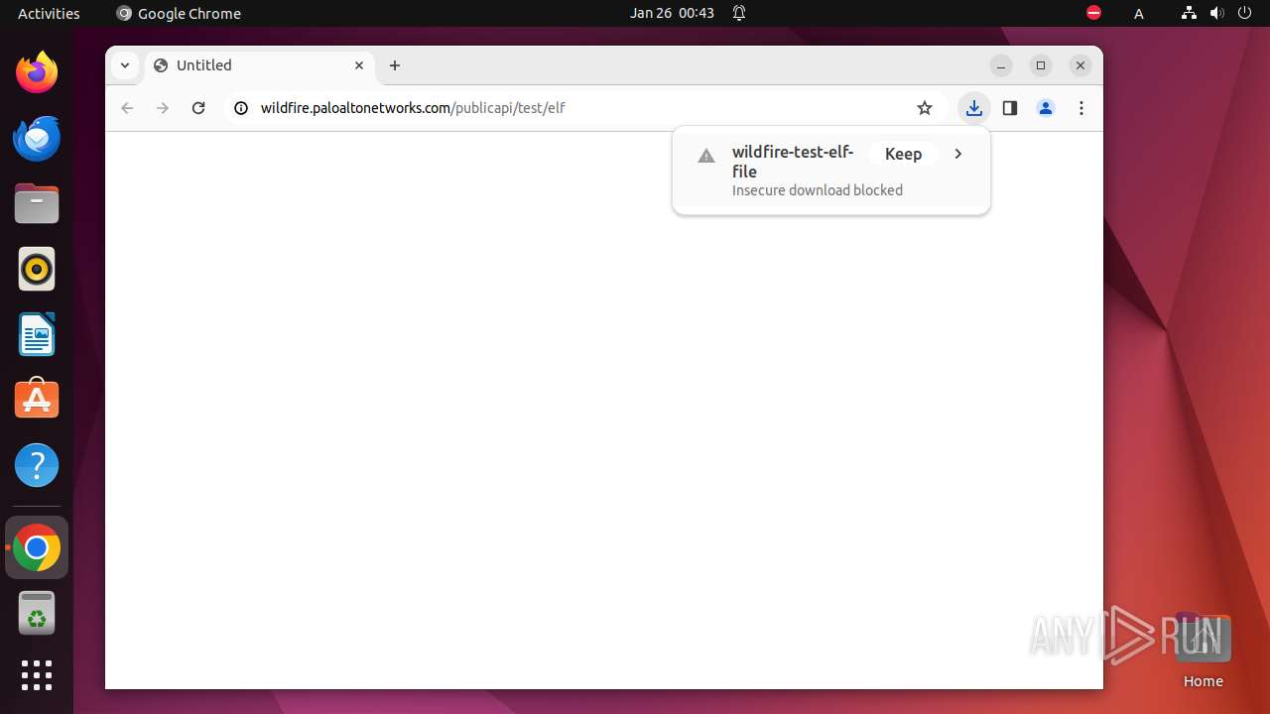This screenshot has width=1270, height=714.
Task: Toggle the Chrome side panel icon
Action: coord(1010,108)
